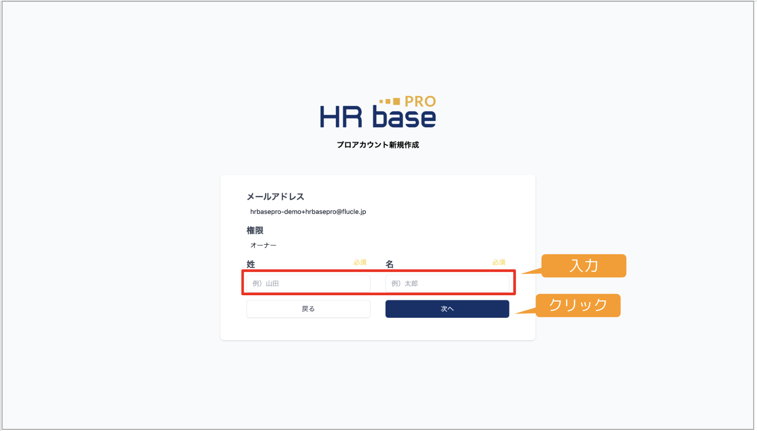Click the オーナー role text

pyautogui.click(x=263, y=245)
